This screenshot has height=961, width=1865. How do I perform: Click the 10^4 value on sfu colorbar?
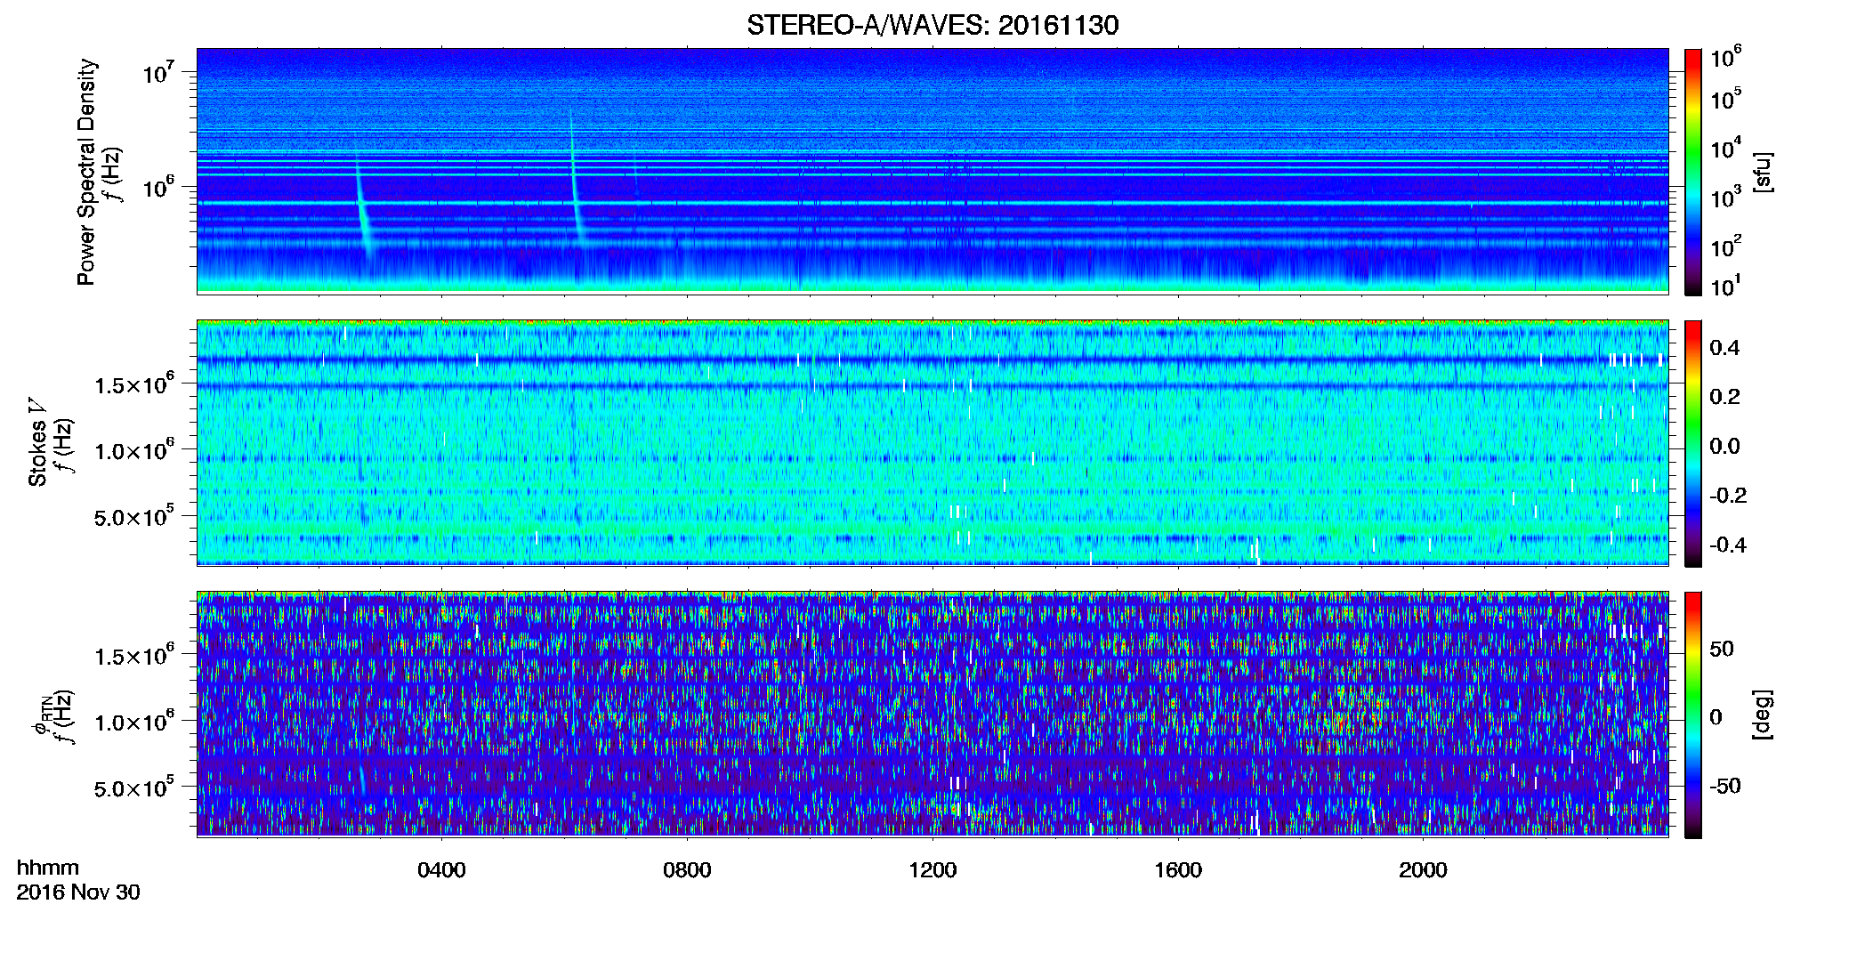[1725, 149]
